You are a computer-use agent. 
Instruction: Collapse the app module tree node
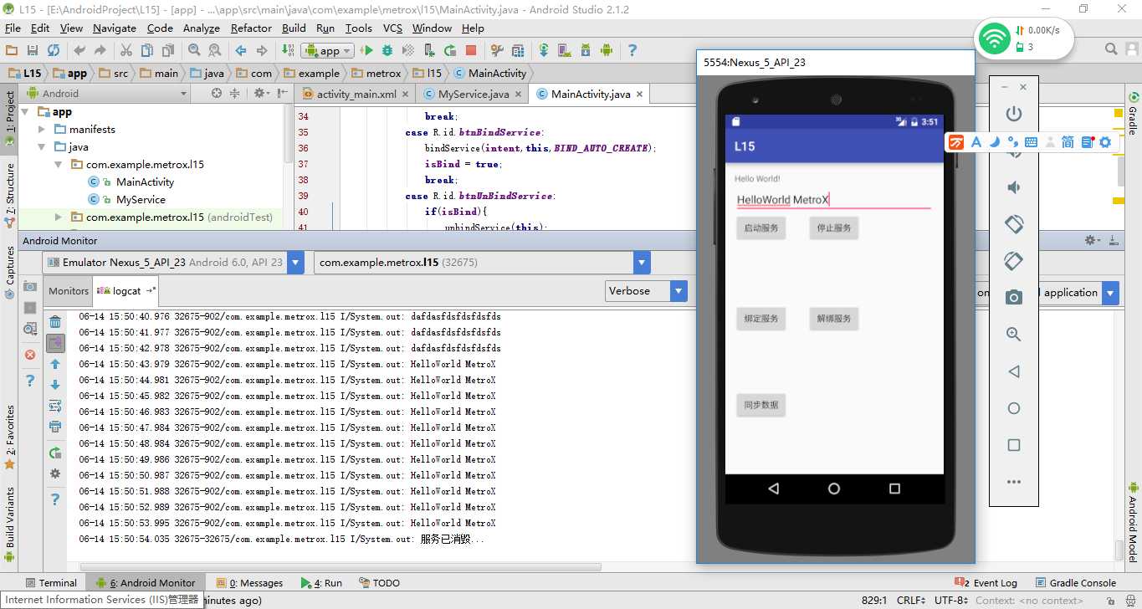point(25,112)
